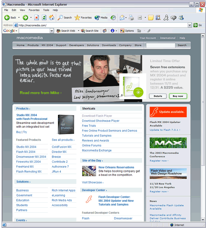Expand the Page Info dropdown arrow
The image size is (206, 228).
116,31
